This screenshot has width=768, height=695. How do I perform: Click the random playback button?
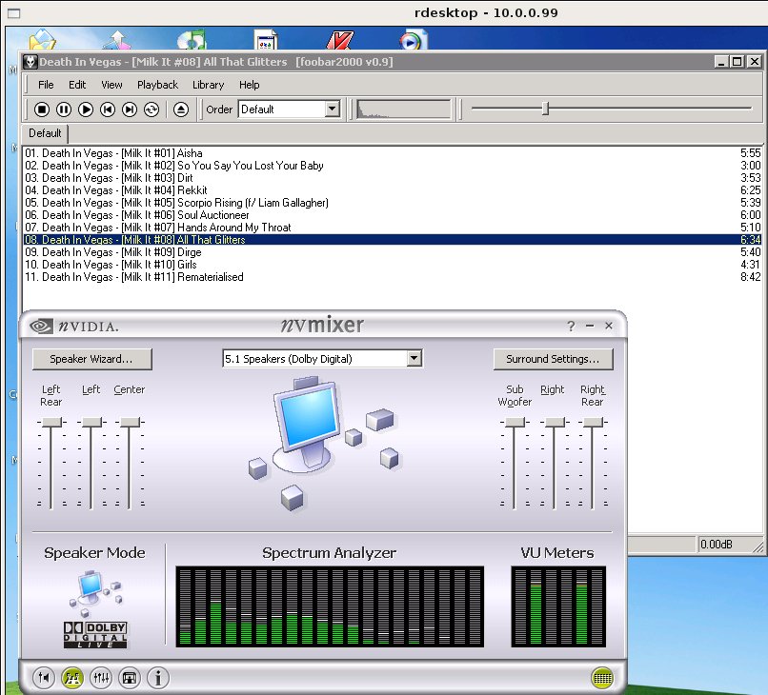pyautogui.click(x=152, y=109)
